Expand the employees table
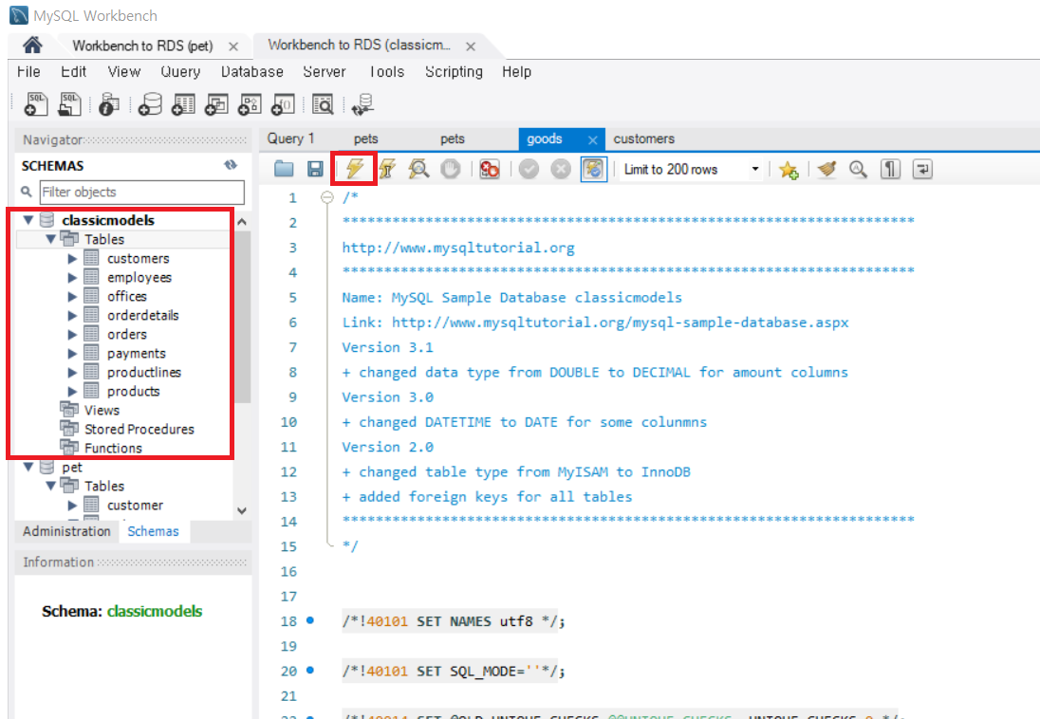 click(x=72, y=278)
